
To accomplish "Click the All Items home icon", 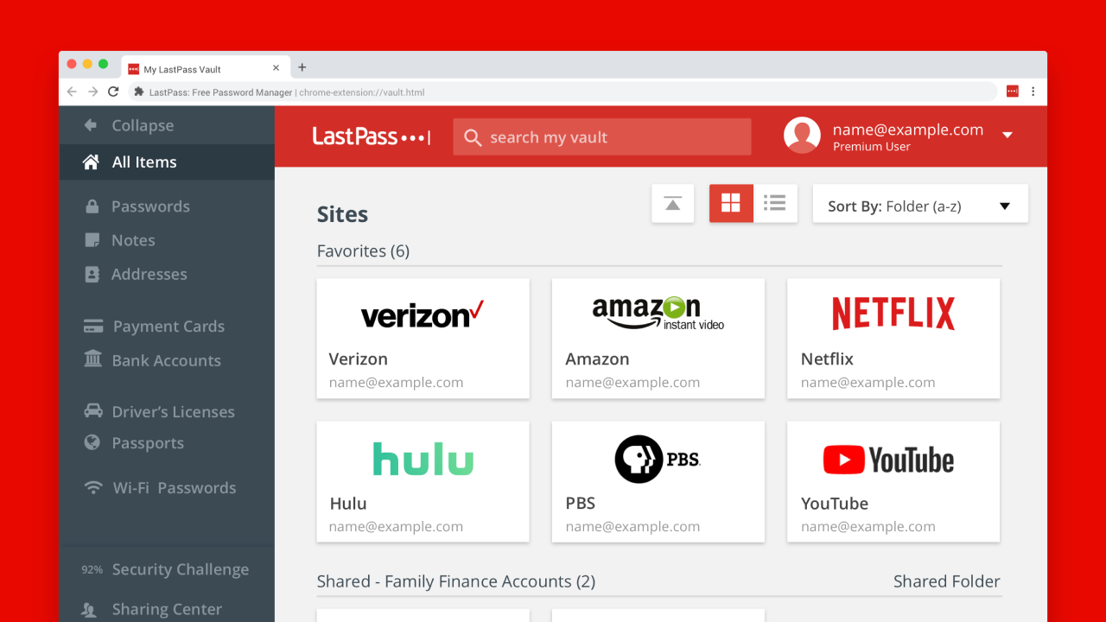I will point(91,162).
